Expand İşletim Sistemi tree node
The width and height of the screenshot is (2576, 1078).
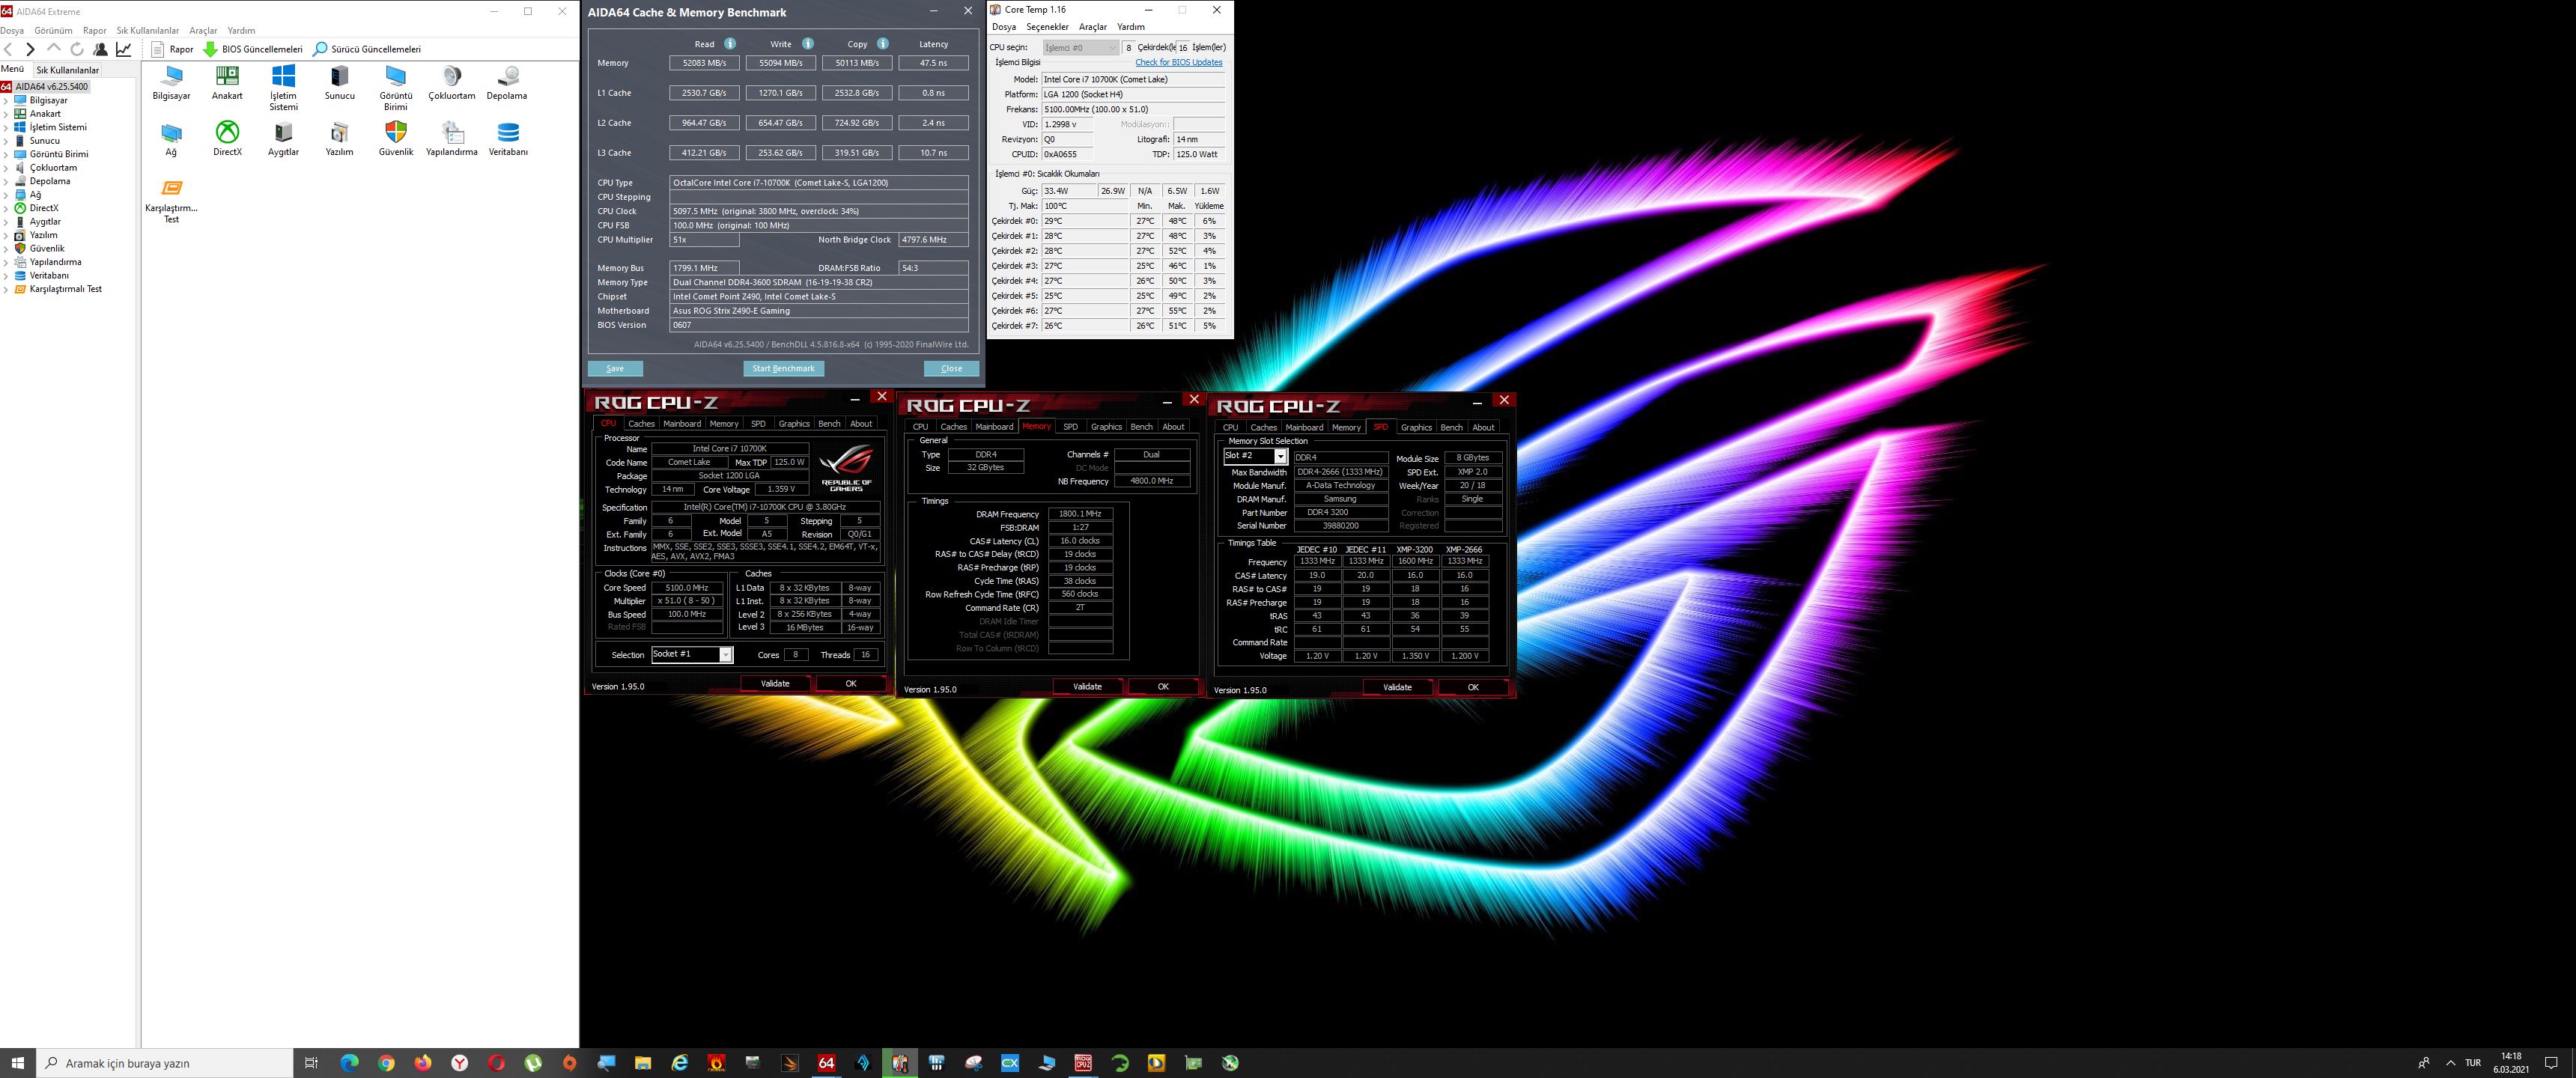click(x=6, y=128)
